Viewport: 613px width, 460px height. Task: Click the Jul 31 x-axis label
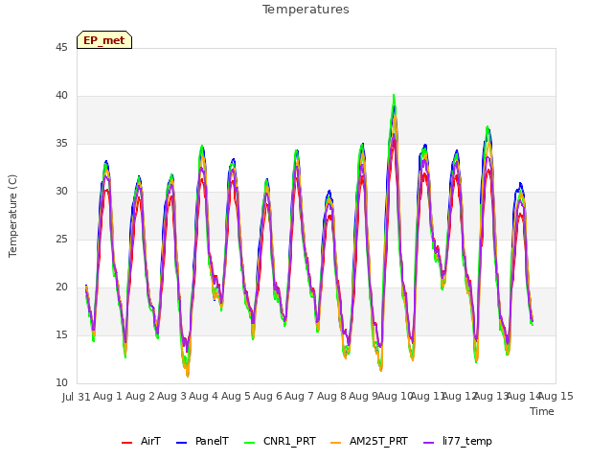[77, 397]
